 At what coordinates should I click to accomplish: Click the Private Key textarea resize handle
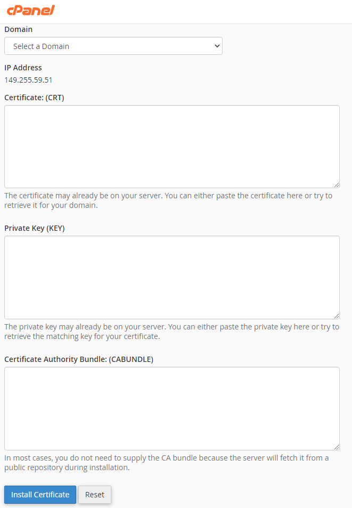pos(337,316)
